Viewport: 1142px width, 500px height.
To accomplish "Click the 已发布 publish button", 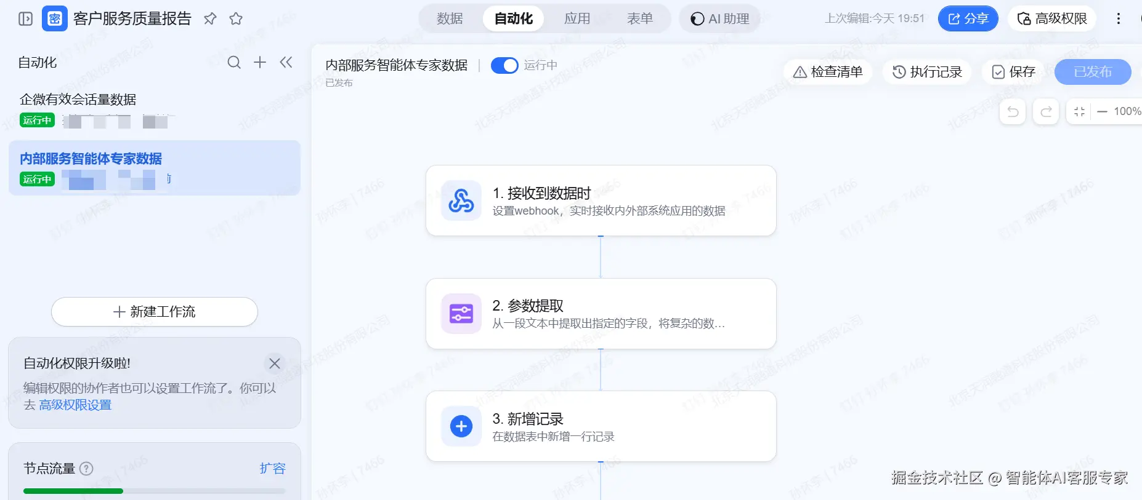I will click(1093, 72).
